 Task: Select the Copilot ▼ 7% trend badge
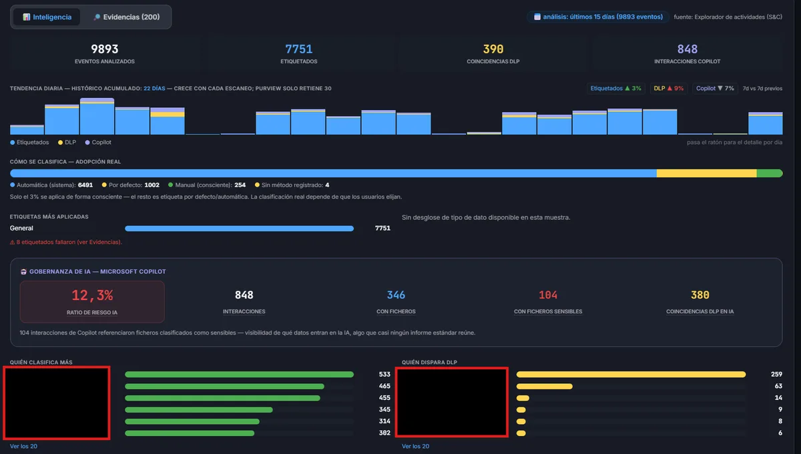(x=714, y=88)
